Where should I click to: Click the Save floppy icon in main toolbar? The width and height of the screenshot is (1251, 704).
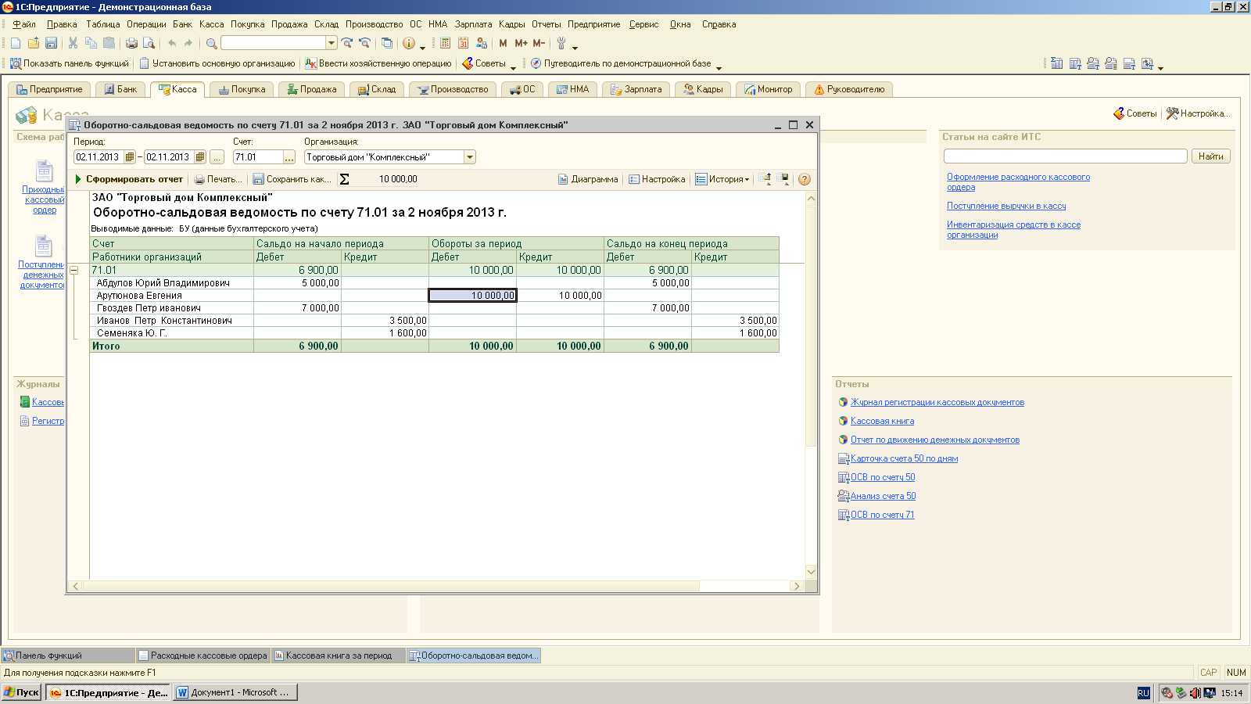coord(52,43)
